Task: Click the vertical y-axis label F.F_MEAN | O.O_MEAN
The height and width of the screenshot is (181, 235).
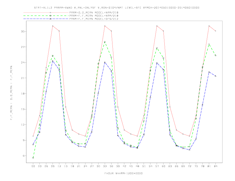Action: pos(11,93)
